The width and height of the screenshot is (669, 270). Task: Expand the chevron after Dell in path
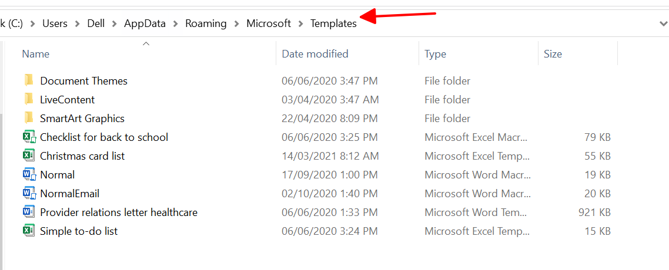pyautogui.click(x=115, y=24)
